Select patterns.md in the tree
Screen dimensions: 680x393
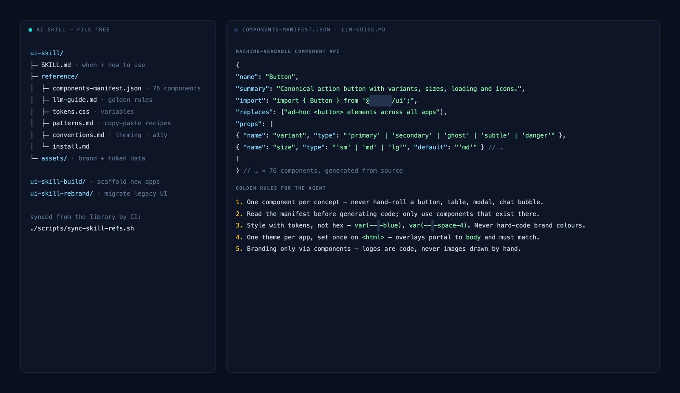pyautogui.click(x=73, y=123)
